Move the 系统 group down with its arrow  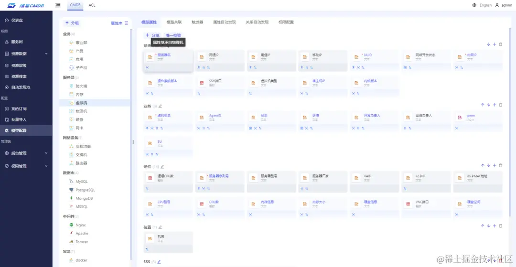coord(489,44)
